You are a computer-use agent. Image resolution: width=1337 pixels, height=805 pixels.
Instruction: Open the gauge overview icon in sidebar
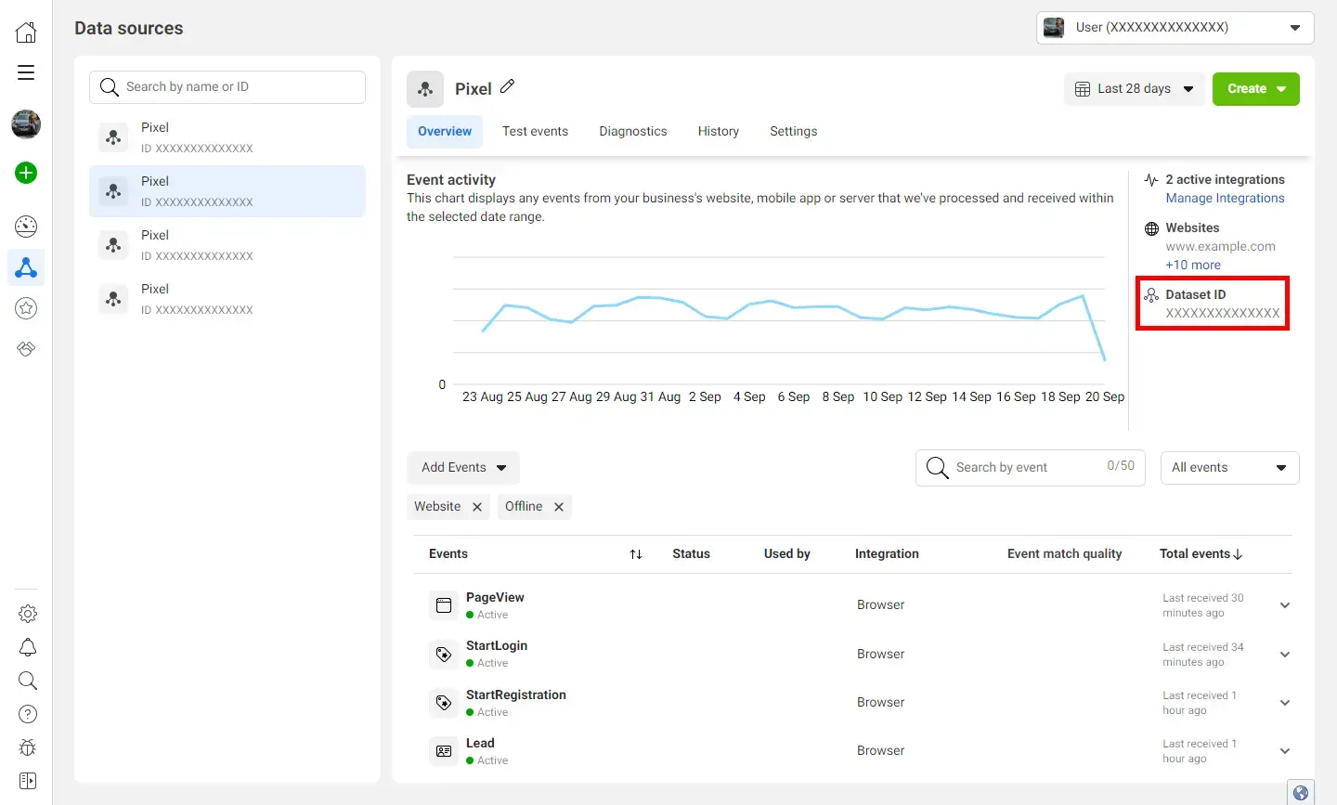pyautogui.click(x=26, y=227)
